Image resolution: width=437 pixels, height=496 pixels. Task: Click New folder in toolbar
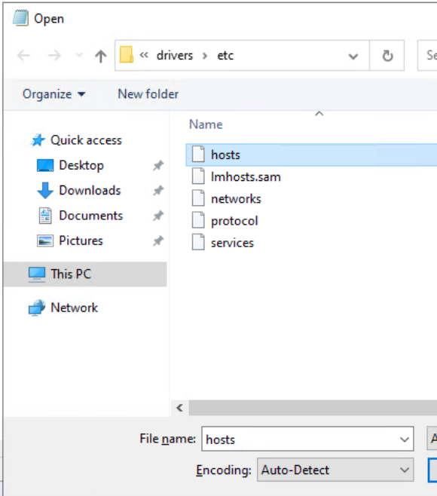[148, 94]
